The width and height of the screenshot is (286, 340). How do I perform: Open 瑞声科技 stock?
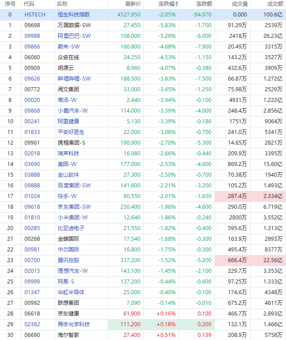pos(68,153)
